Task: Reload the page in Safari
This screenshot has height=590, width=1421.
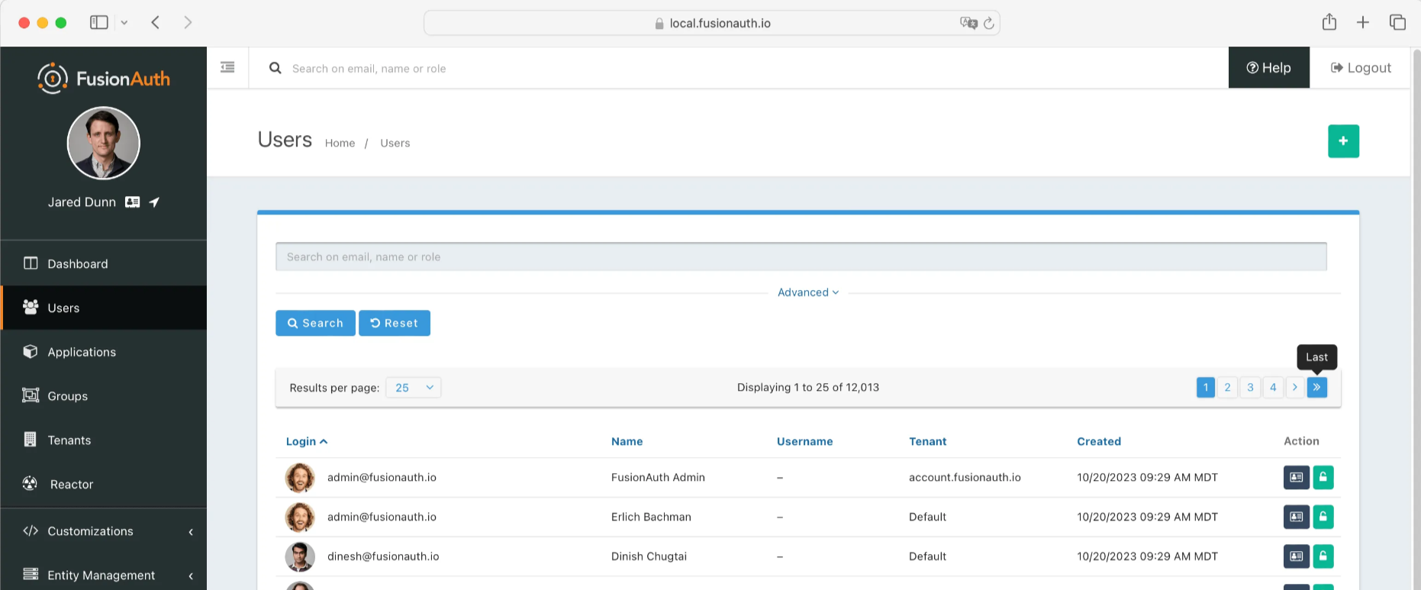Action: pyautogui.click(x=989, y=23)
